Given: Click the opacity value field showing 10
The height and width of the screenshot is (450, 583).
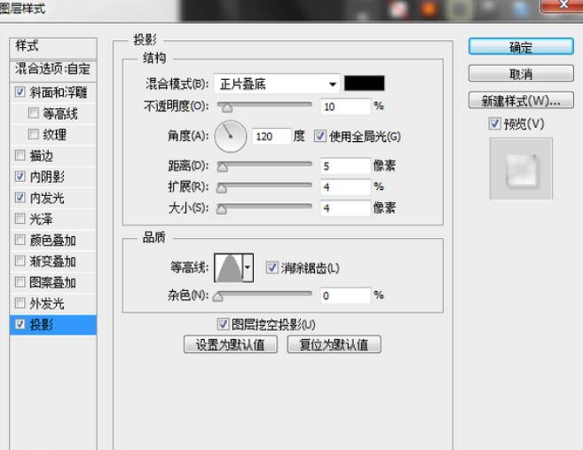Looking at the screenshot, I should coord(345,107).
